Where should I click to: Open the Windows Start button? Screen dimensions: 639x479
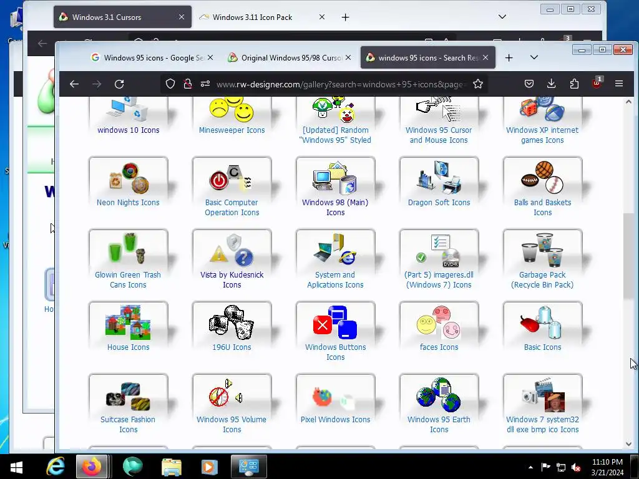tap(16, 467)
